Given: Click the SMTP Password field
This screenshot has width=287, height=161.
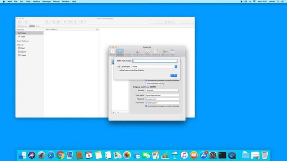Looking at the screenshot, I should coord(162,99).
